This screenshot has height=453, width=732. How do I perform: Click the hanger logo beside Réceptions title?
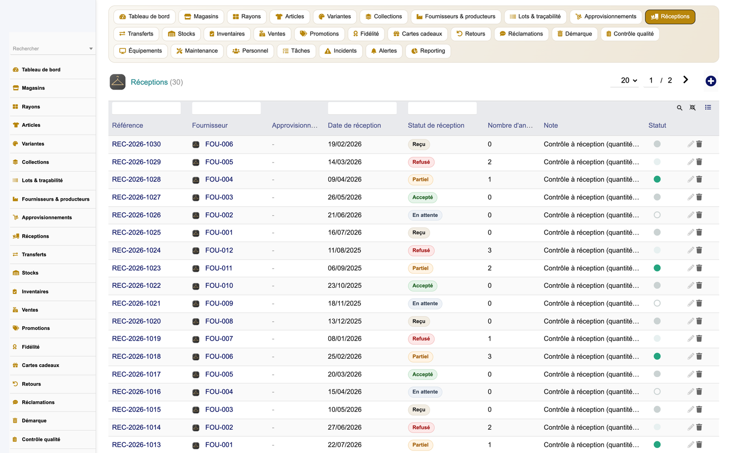118,82
